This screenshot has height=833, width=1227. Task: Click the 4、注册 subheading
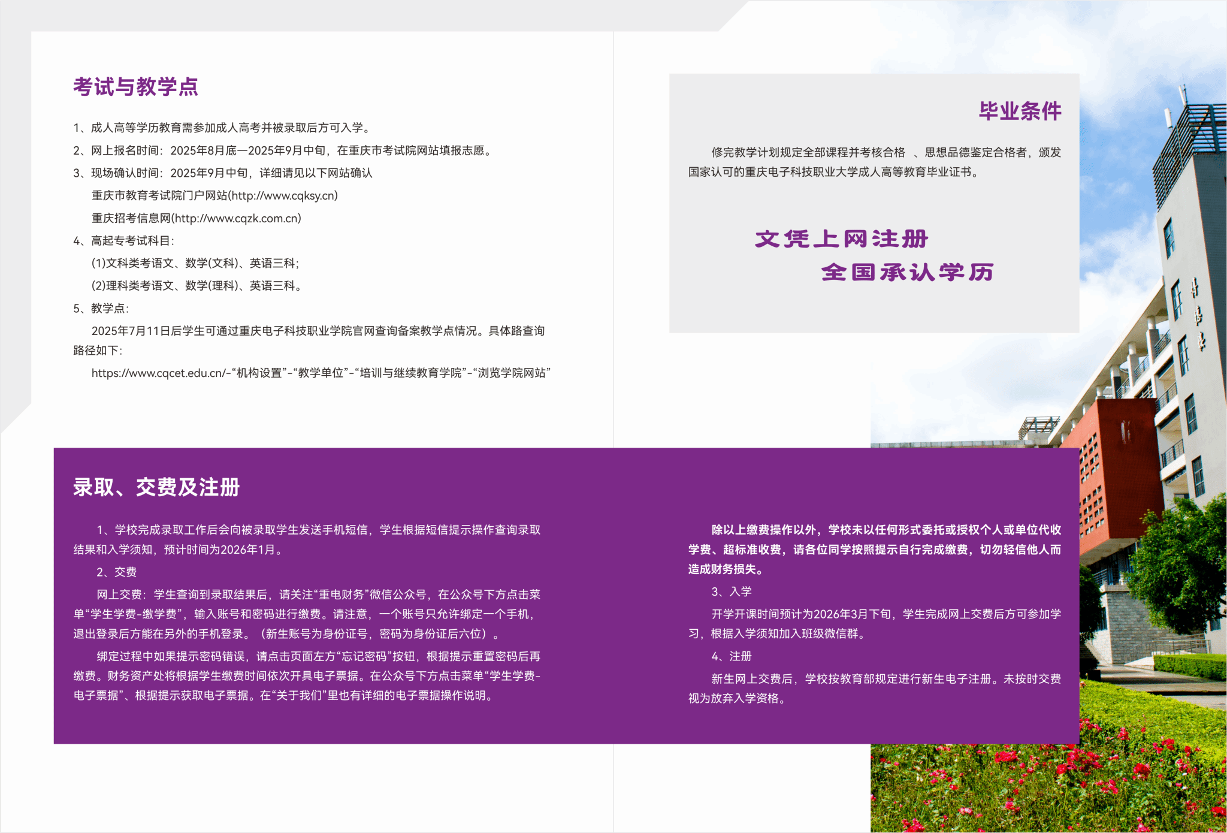coord(731,657)
